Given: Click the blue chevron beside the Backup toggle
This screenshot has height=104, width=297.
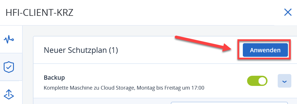Looking at the screenshot, I should pos(284,81).
